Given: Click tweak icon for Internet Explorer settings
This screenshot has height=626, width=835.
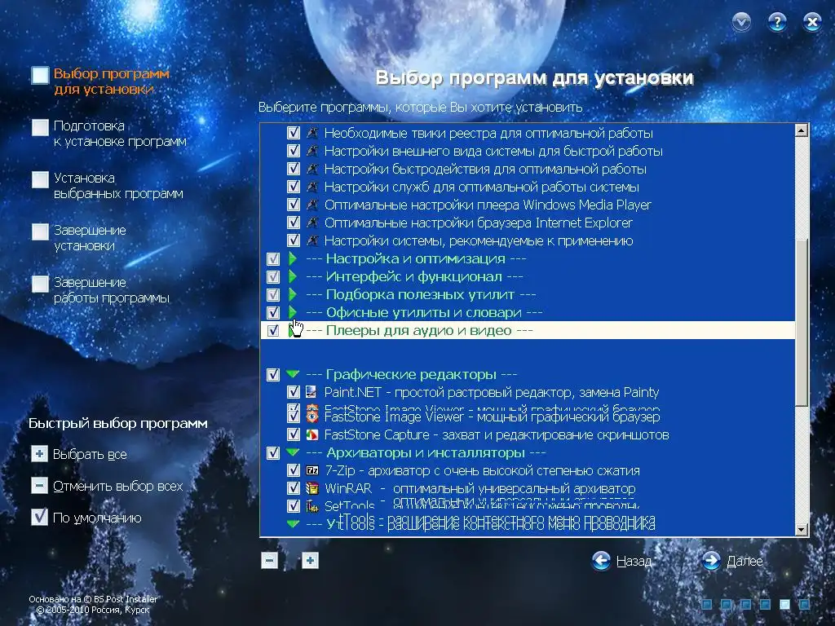Looking at the screenshot, I should point(312,223).
